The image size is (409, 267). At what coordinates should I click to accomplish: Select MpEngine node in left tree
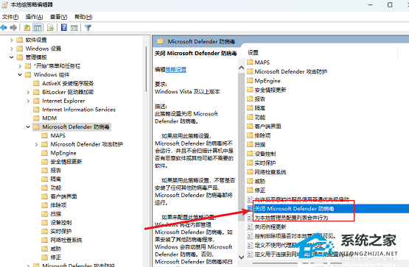coord(63,153)
